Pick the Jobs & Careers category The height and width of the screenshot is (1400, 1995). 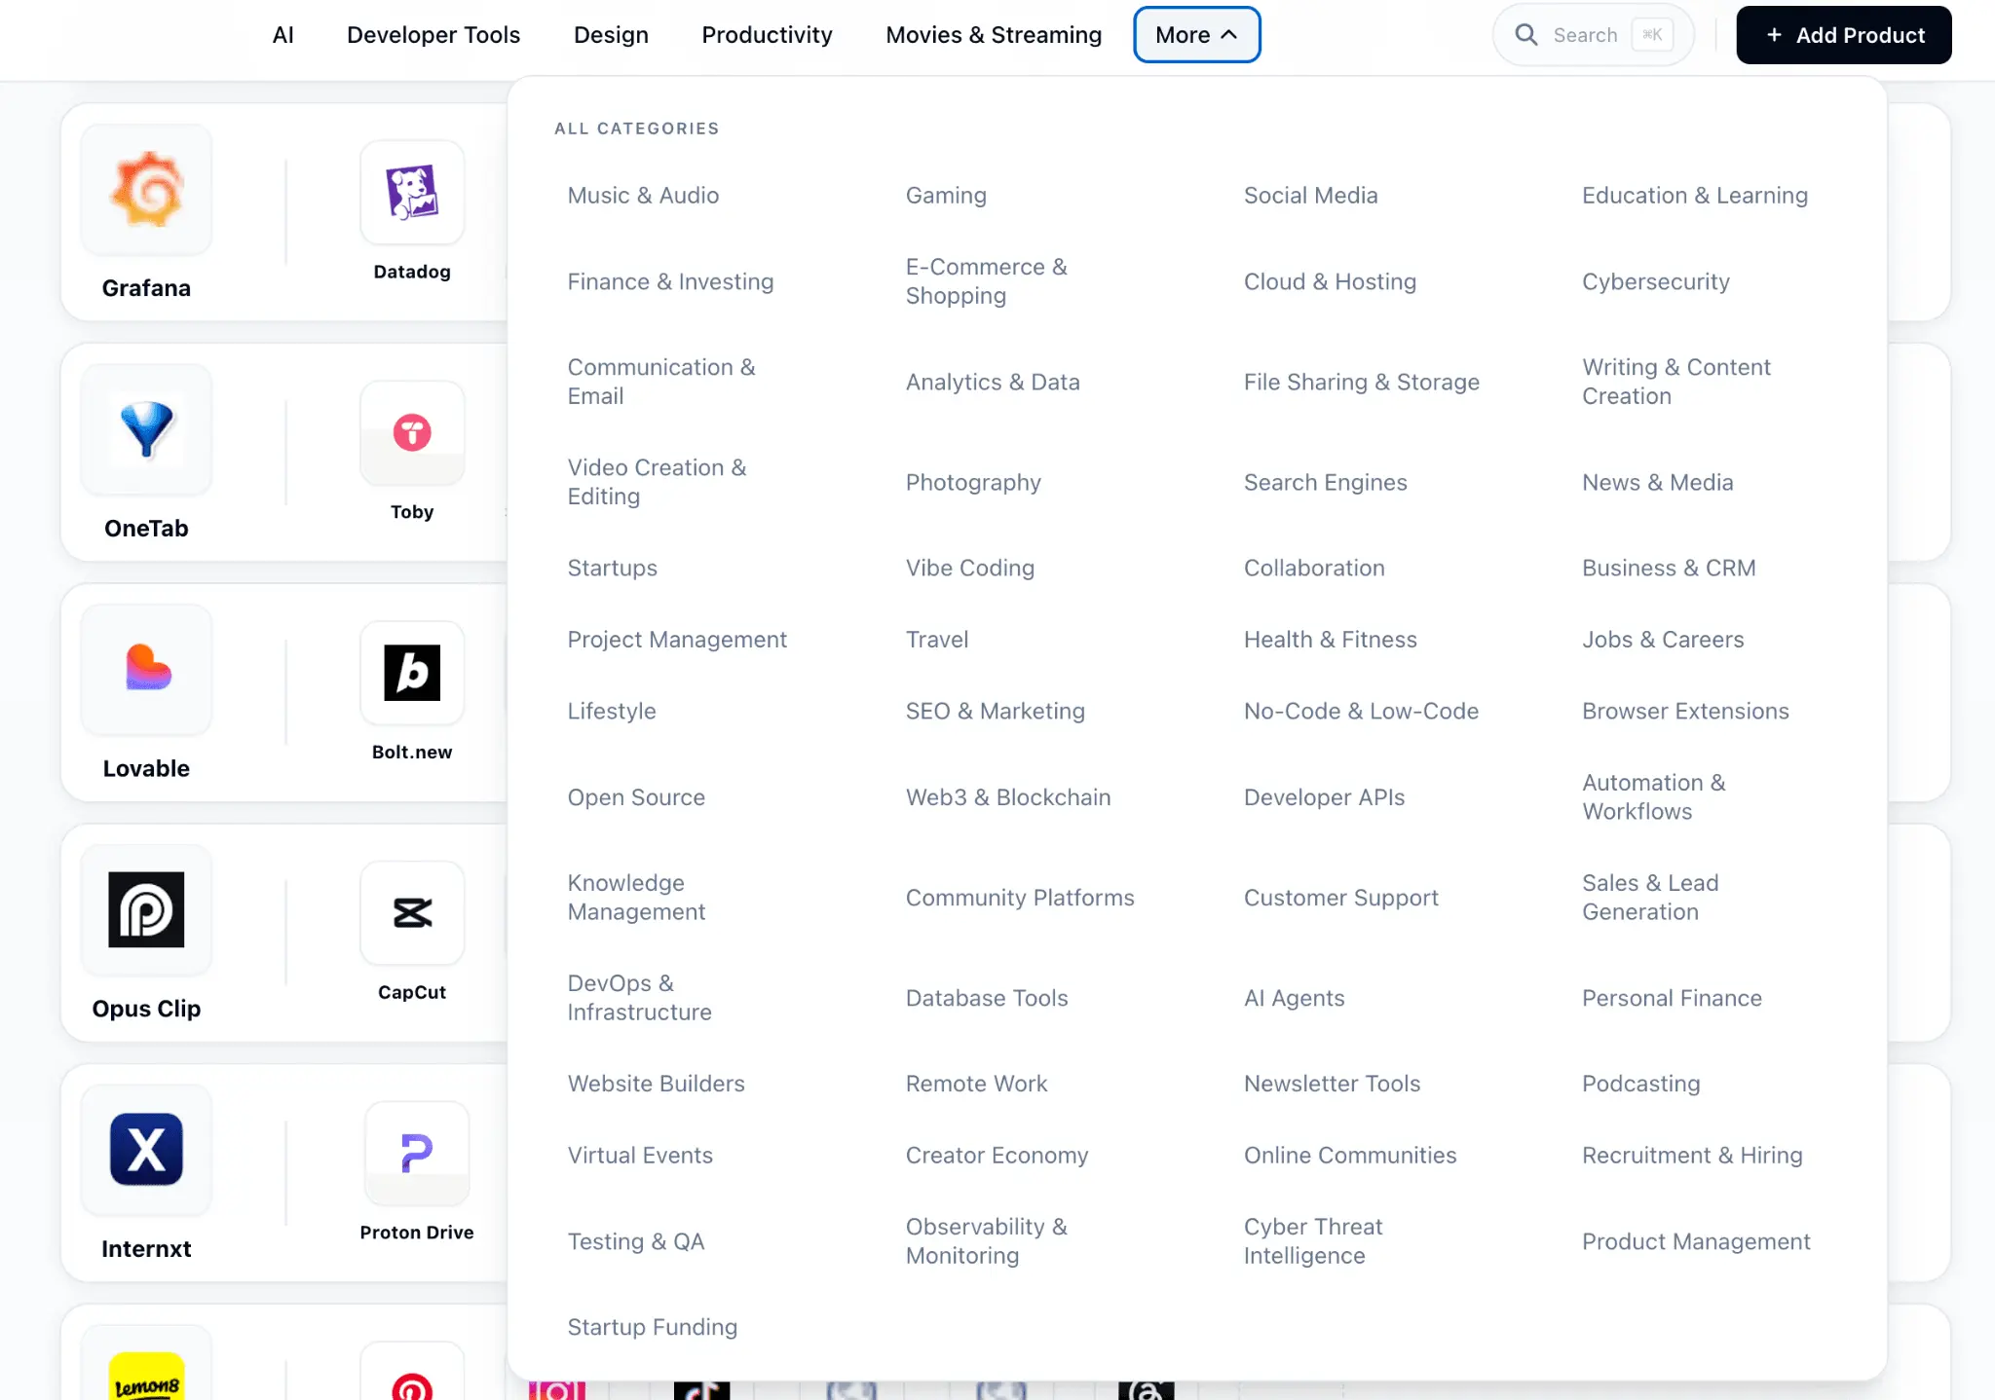tap(1663, 640)
